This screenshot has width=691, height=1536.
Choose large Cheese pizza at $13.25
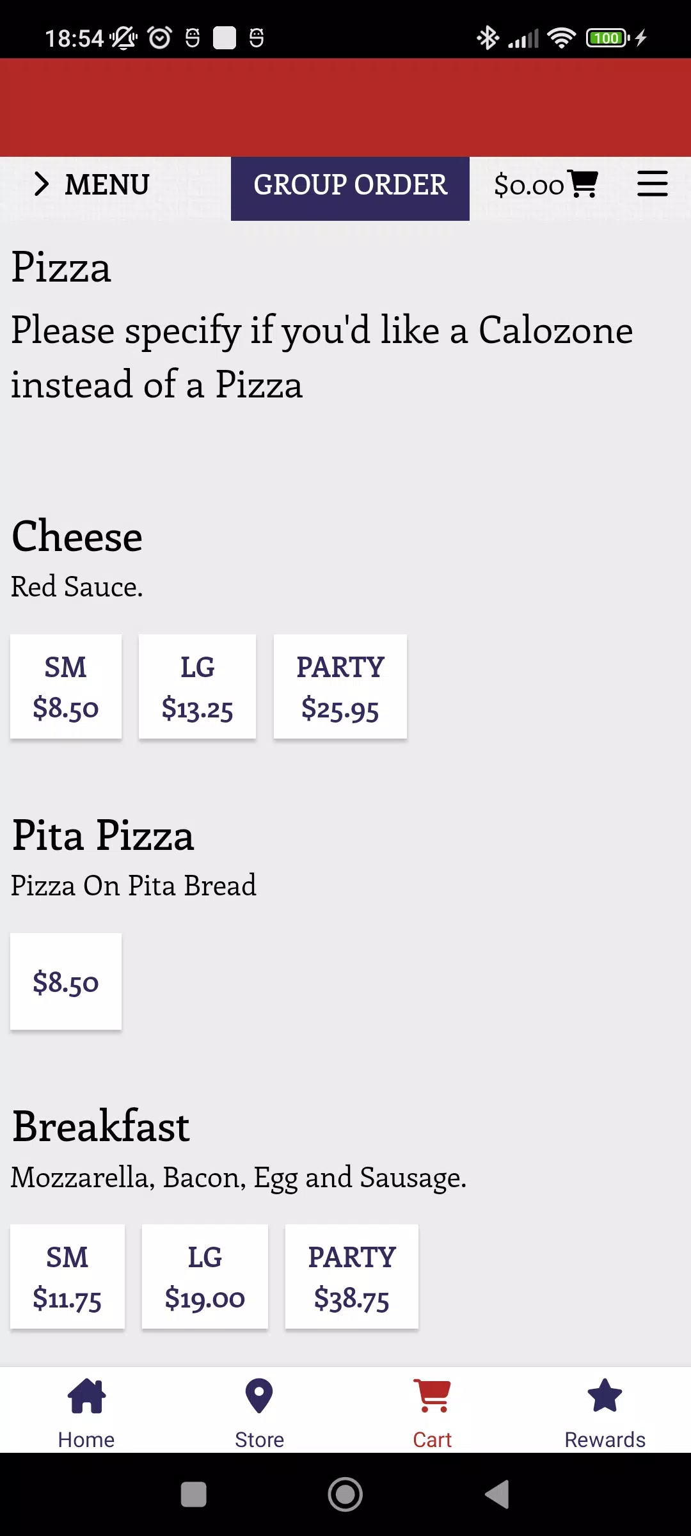tap(197, 687)
